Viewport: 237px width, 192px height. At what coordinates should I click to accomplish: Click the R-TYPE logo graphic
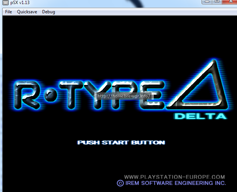(x=89, y=95)
